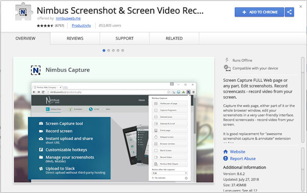Open the nimbusweb.me developer link
This screenshot has height=193, width=307.
[68, 18]
